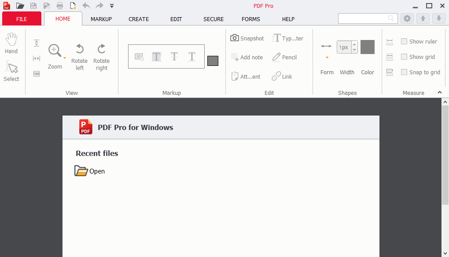Image resolution: width=449 pixels, height=257 pixels.
Task: Select the strikethrough text markup tool
Action: (x=174, y=57)
